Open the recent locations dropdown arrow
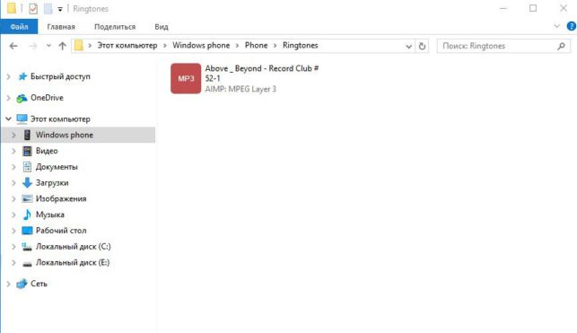Viewport: 577px width, 333px height. (x=48, y=46)
